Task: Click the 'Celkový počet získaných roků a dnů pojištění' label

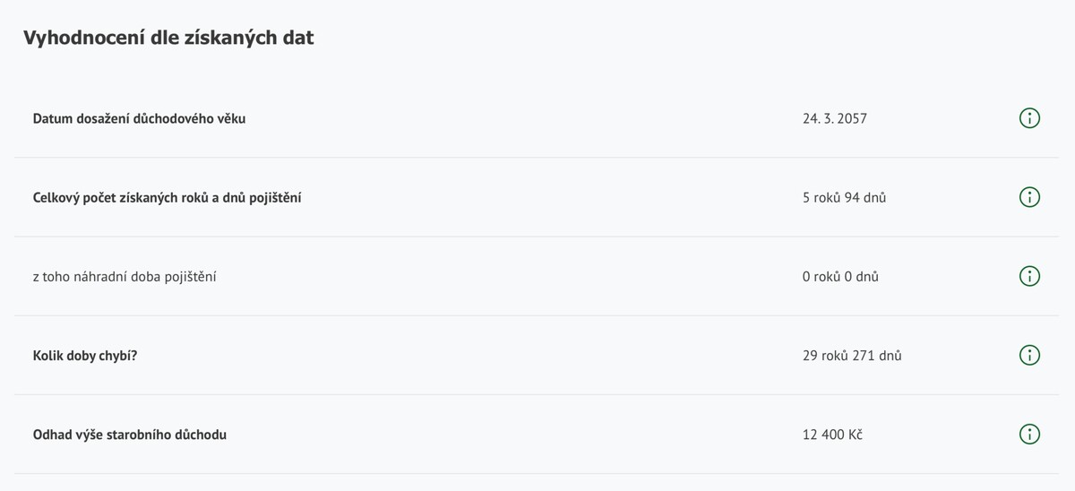Action: coord(167,197)
